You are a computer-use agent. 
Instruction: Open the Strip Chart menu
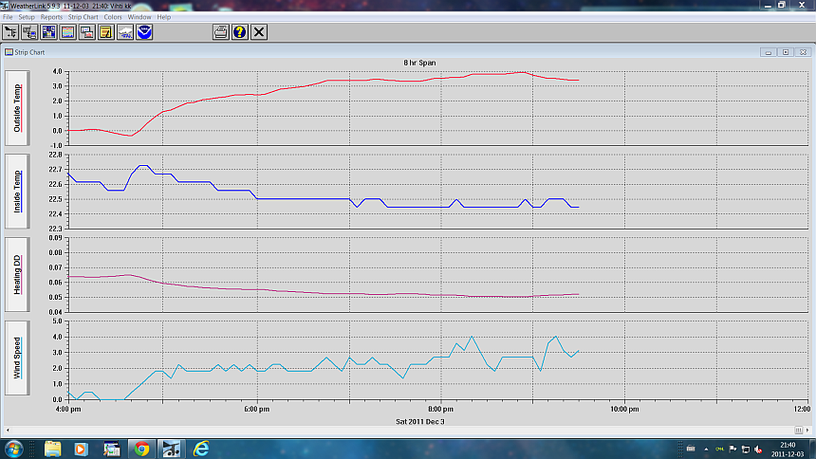pos(83,17)
